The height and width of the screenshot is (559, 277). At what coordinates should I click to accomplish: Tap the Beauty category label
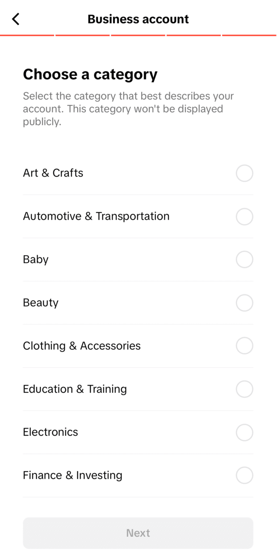pyautogui.click(x=41, y=303)
